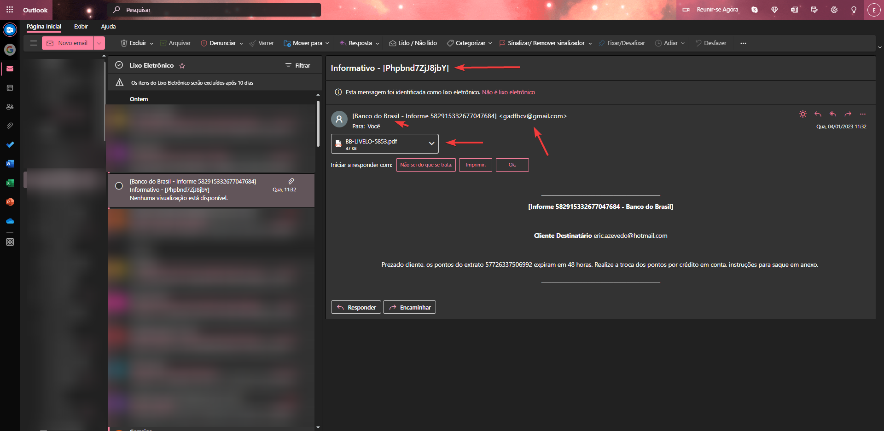Click Arquivar in the toolbar
This screenshot has width=884, height=431.
(175, 43)
